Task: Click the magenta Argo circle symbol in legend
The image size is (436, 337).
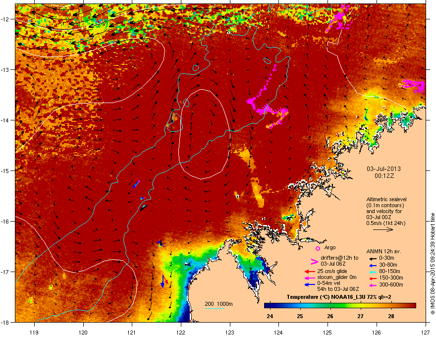Action: [x=318, y=248]
